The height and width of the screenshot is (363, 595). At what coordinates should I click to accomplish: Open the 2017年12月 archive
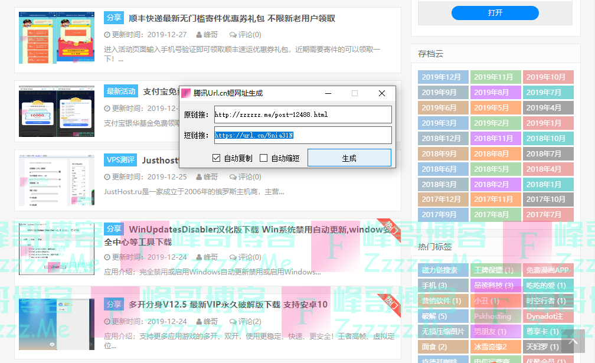(443, 199)
